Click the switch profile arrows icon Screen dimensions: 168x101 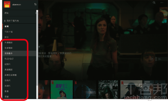tap(35, 4)
